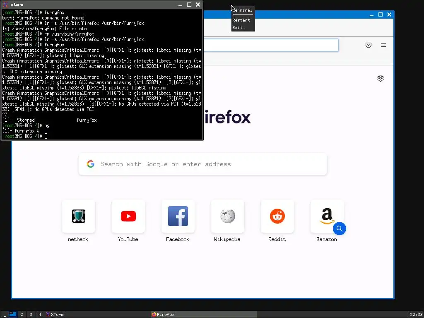Click the taskbar clock showing 22:33
The height and width of the screenshot is (318, 424).
416,315
